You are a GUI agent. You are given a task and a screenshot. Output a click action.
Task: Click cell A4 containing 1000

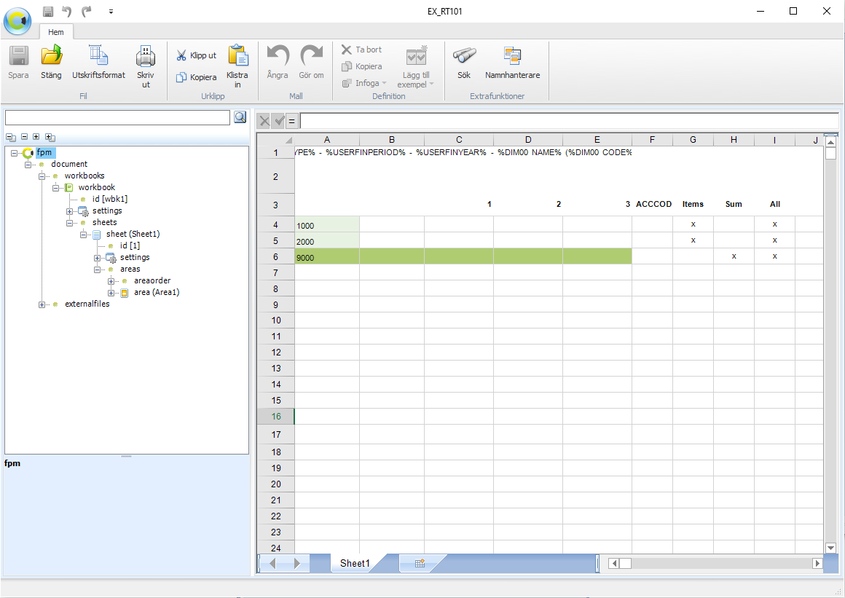pos(327,224)
